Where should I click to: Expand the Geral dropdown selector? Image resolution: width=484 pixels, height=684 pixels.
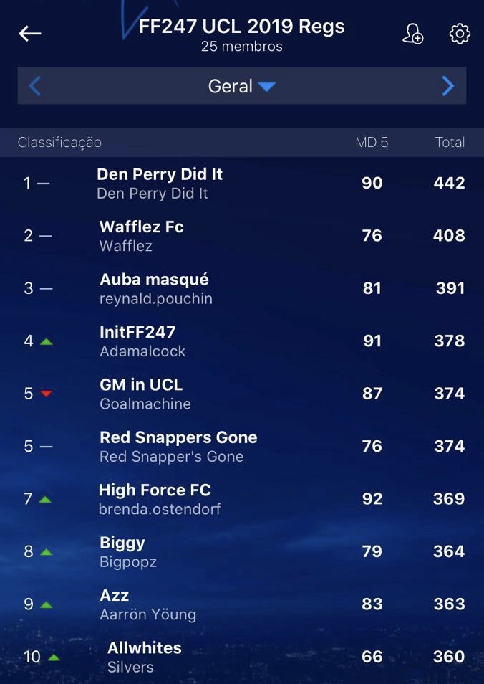pos(242,86)
